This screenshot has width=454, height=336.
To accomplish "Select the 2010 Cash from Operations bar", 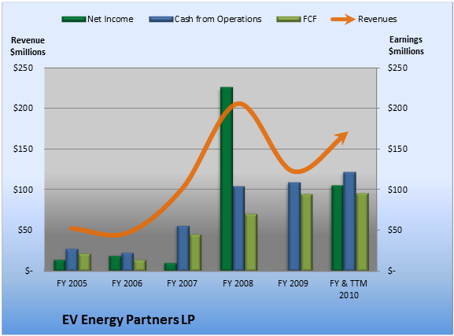I will pyautogui.click(x=350, y=221).
